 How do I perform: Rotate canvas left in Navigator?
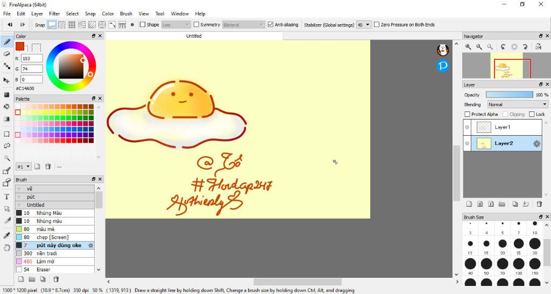pos(503,47)
